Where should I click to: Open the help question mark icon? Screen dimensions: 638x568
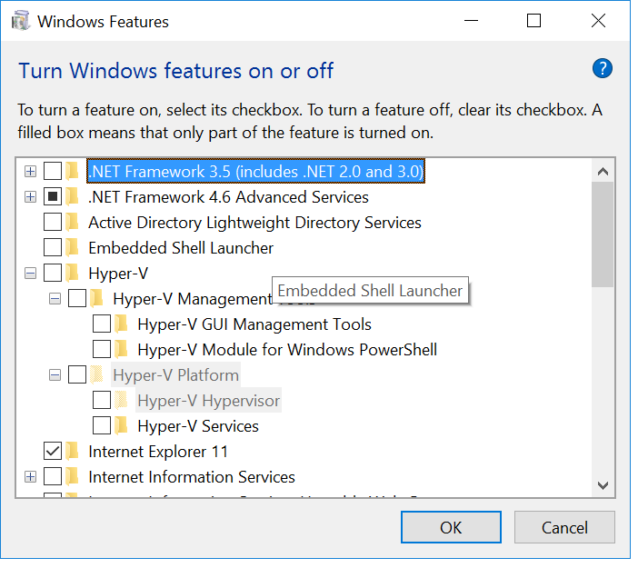(x=602, y=68)
